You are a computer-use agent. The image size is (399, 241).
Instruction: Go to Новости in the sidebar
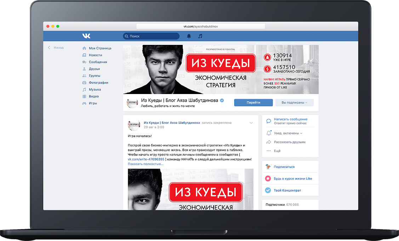click(x=96, y=55)
